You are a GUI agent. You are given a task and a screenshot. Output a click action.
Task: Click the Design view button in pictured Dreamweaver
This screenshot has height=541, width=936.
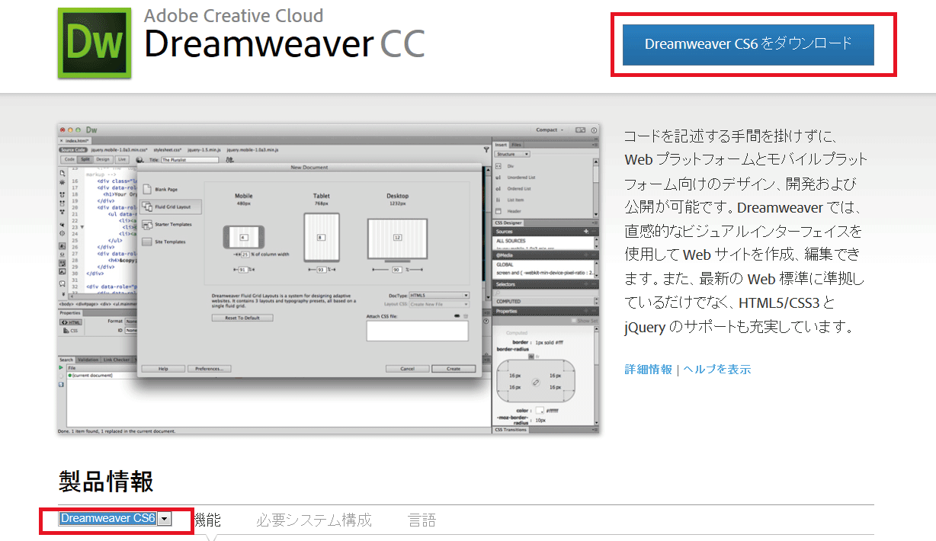tap(102, 159)
